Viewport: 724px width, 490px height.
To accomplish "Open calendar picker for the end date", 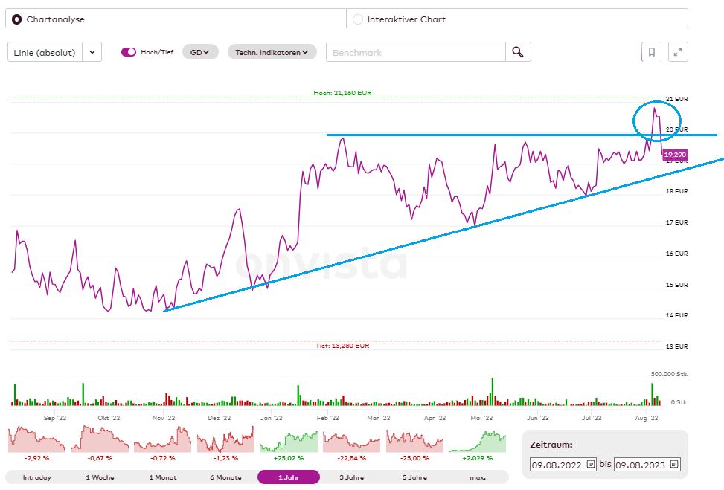I will point(676,464).
